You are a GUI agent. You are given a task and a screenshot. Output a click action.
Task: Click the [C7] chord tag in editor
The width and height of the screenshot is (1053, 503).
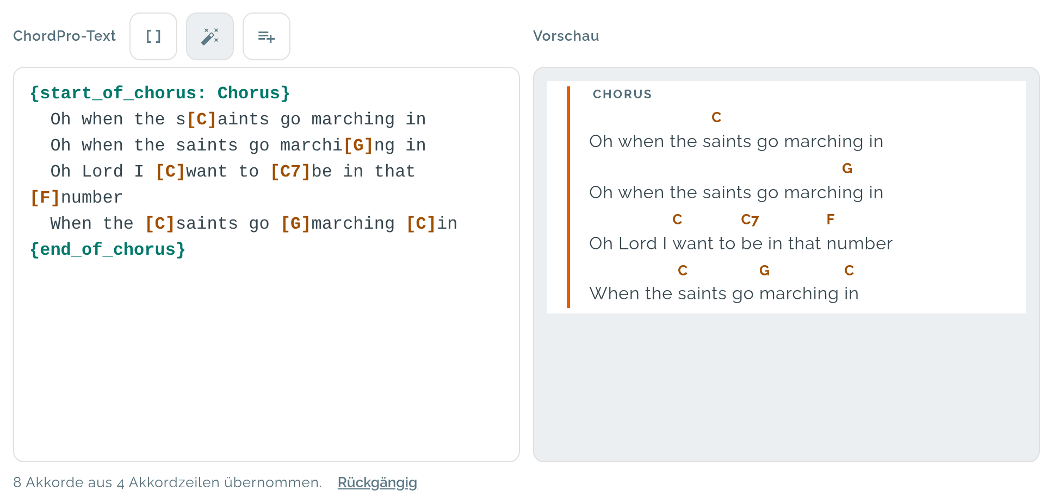pos(290,171)
